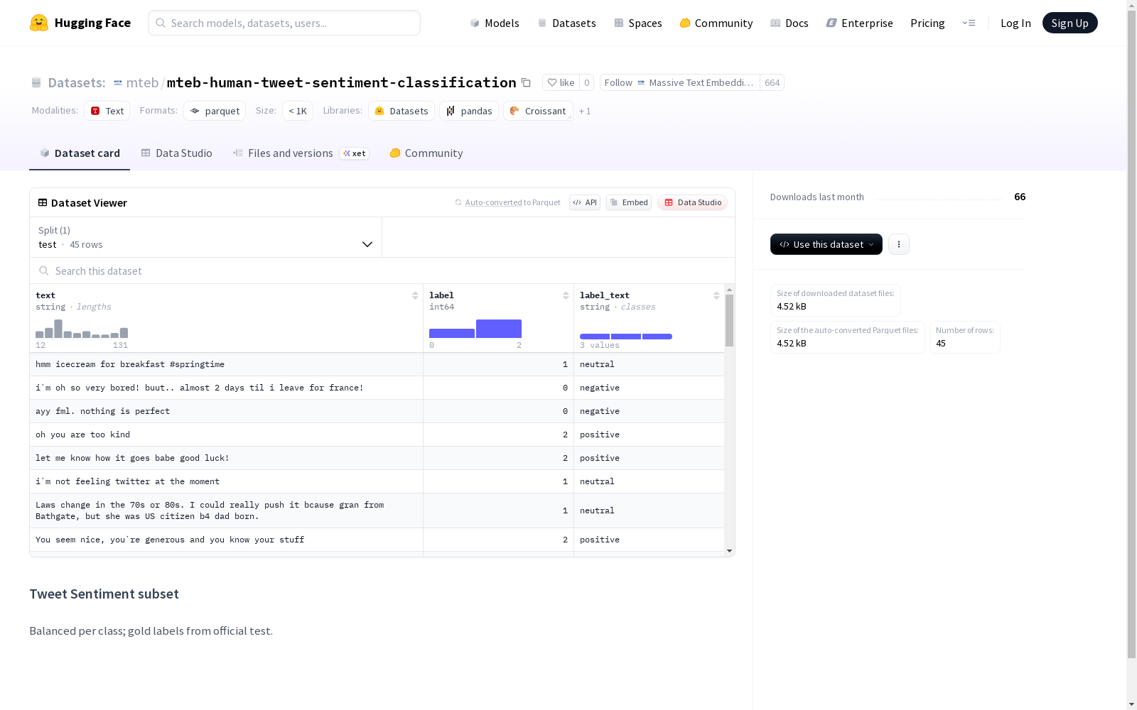This screenshot has width=1137, height=710.
Task: Click the search magnifier in the dataset viewer
Action: click(44, 271)
